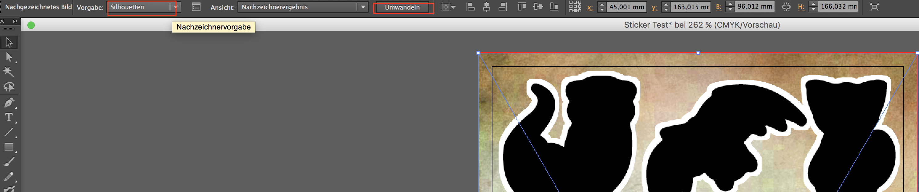Viewport: 919px width, 192px height.
Task: Choose the Rectangle tool
Action: tap(9, 147)
